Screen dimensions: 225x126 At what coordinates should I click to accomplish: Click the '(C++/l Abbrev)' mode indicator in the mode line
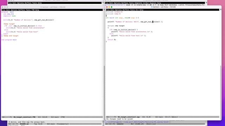(172, 117)
